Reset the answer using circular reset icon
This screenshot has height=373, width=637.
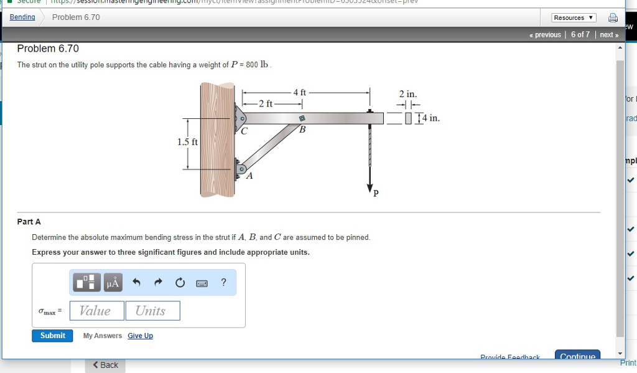coord(180,282)
